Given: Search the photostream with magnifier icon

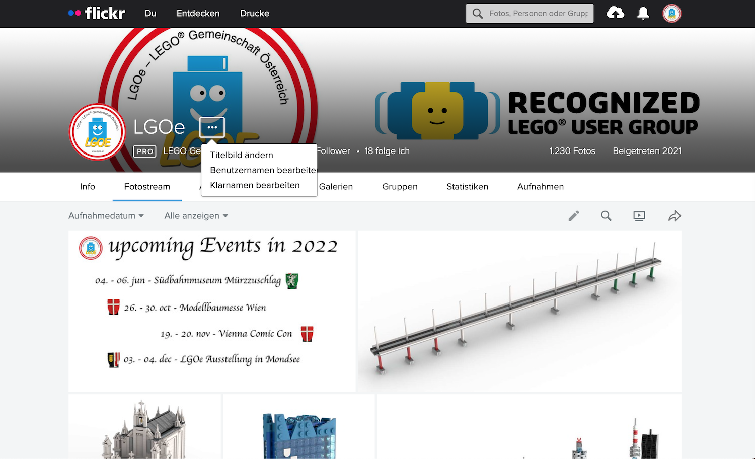Looking at the screenshot, I should click(x=606, y=216).
